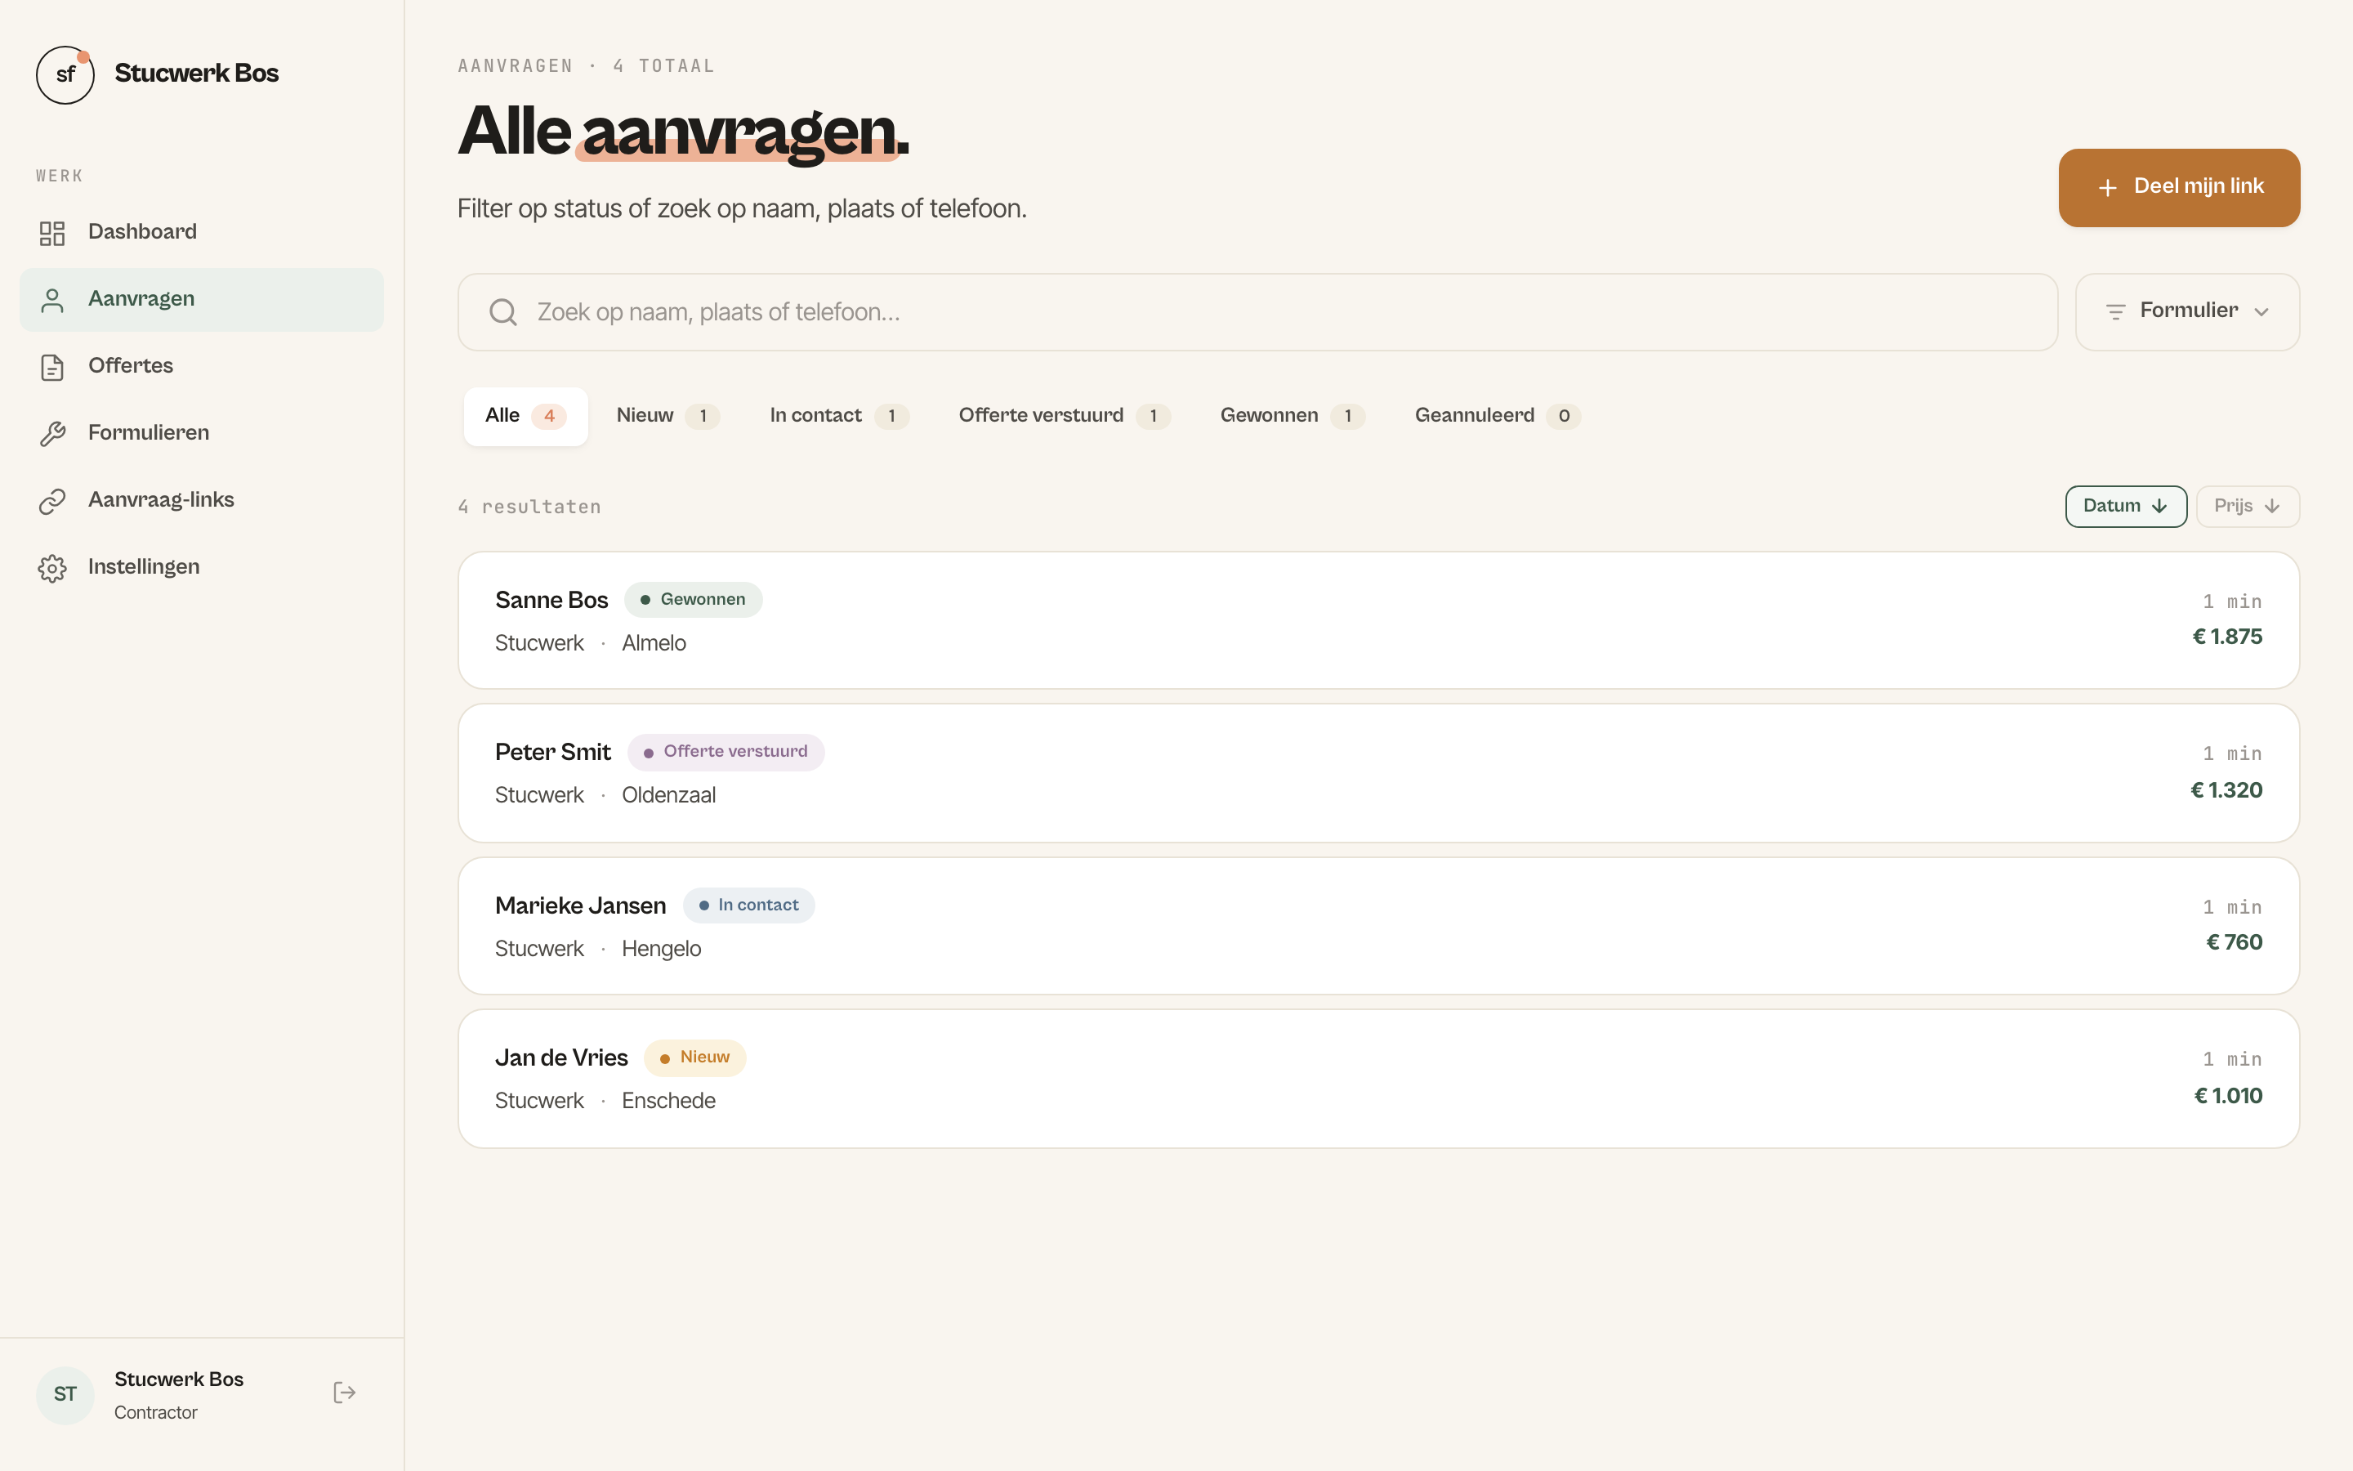The width and height of the screenshot is (2353, 1471).
Task: Click the Nieuw badge on Jan de Vries
Action: [694, 1057]
